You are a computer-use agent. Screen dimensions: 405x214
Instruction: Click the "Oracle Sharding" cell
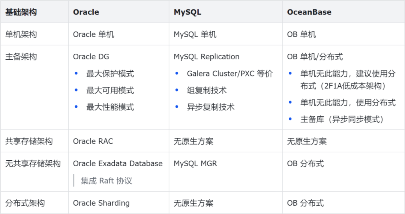[101, 203]
